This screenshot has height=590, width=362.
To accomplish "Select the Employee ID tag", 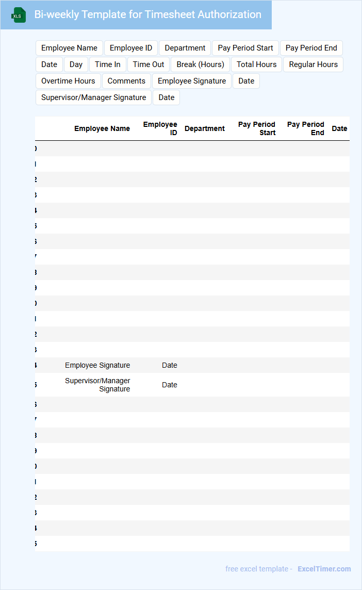I will (131, 48).
